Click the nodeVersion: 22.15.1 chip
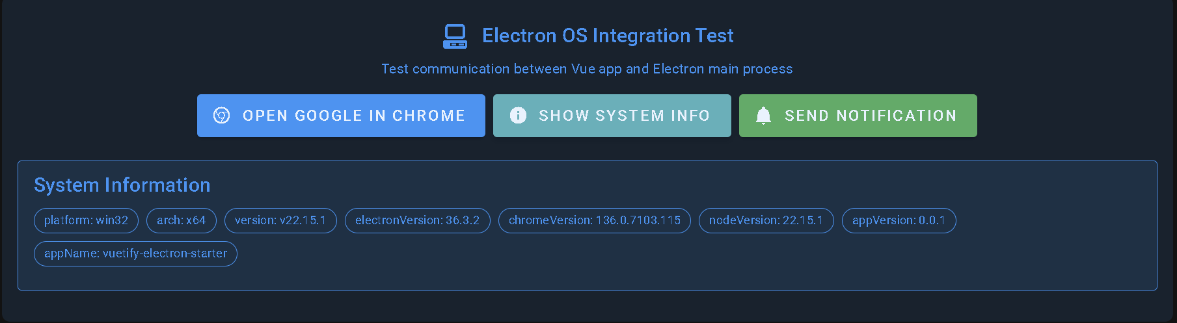1177x323 pixels. click(x=766, y=220)
